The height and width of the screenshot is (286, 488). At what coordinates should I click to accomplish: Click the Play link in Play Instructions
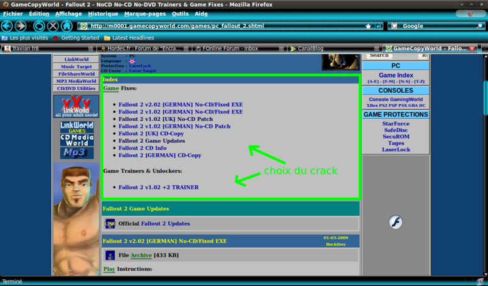109,269
